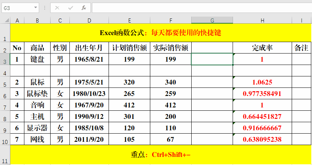Click the planned sales value 320
The image size is (312, 165).
129,82
